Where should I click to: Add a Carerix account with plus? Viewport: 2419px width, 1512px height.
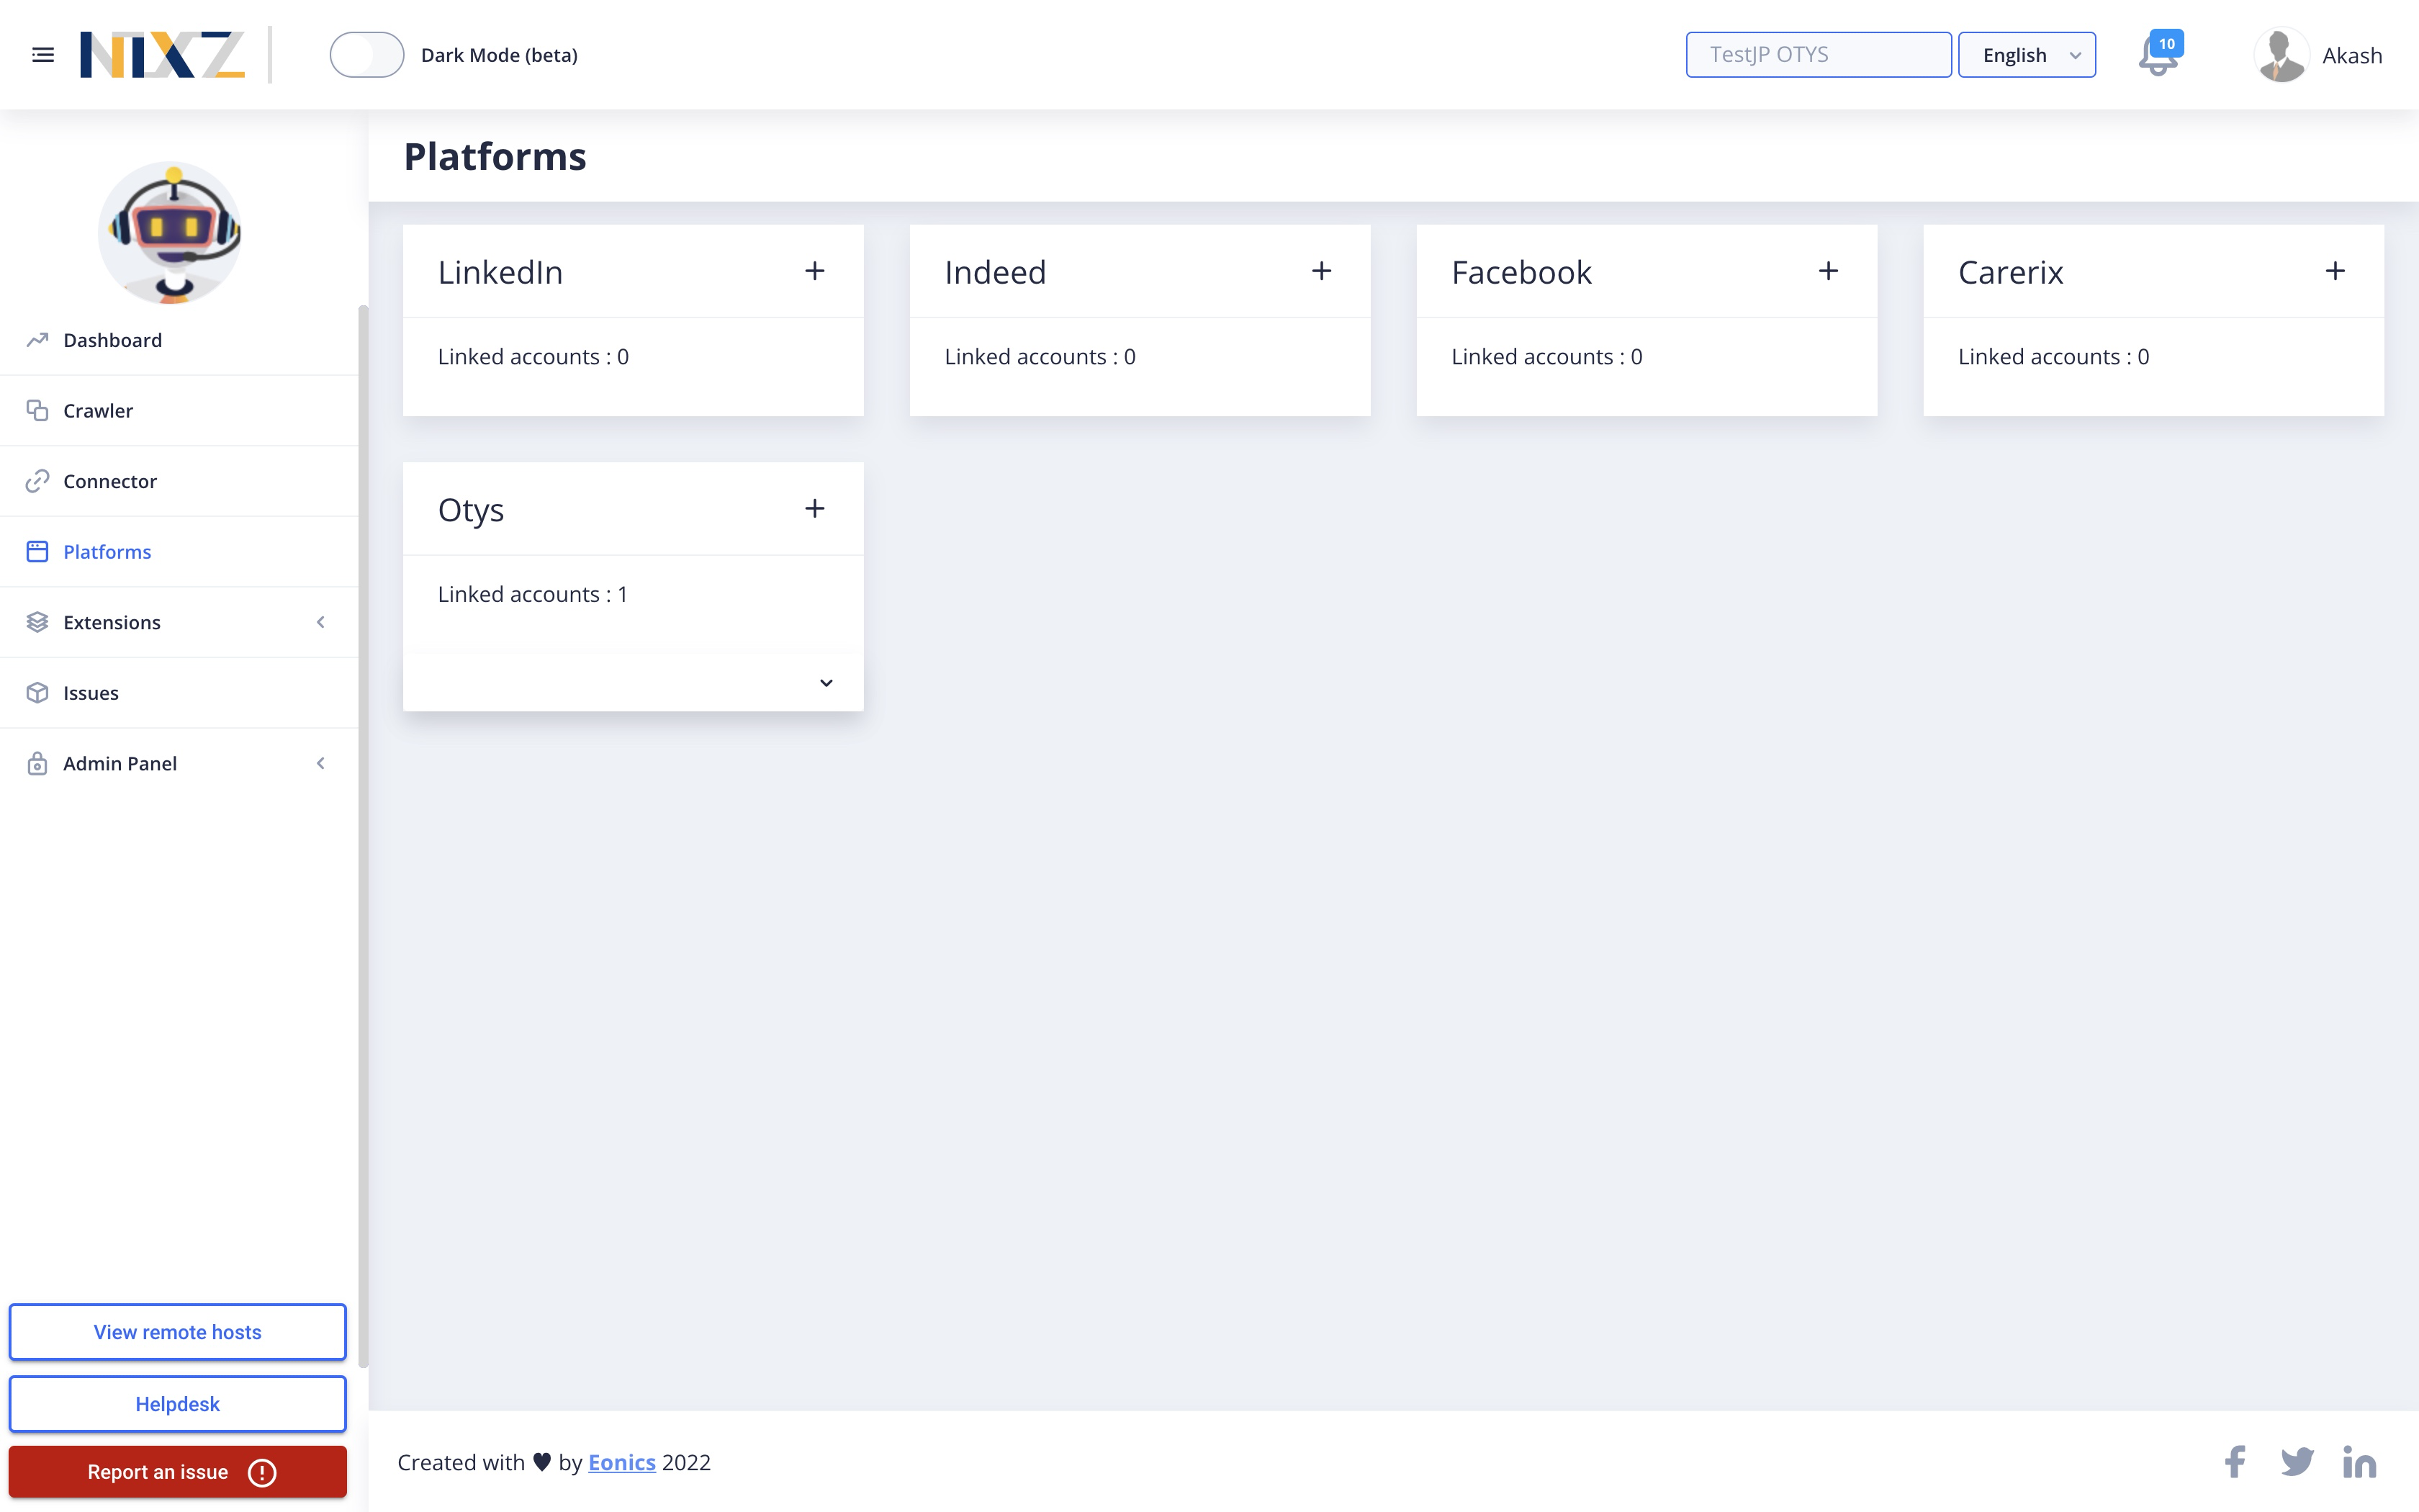tap(2335, 271)
